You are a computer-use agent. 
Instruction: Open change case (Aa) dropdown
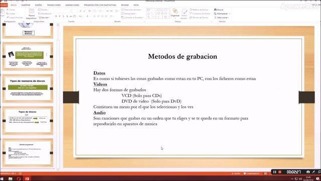[x=80, y=17]
